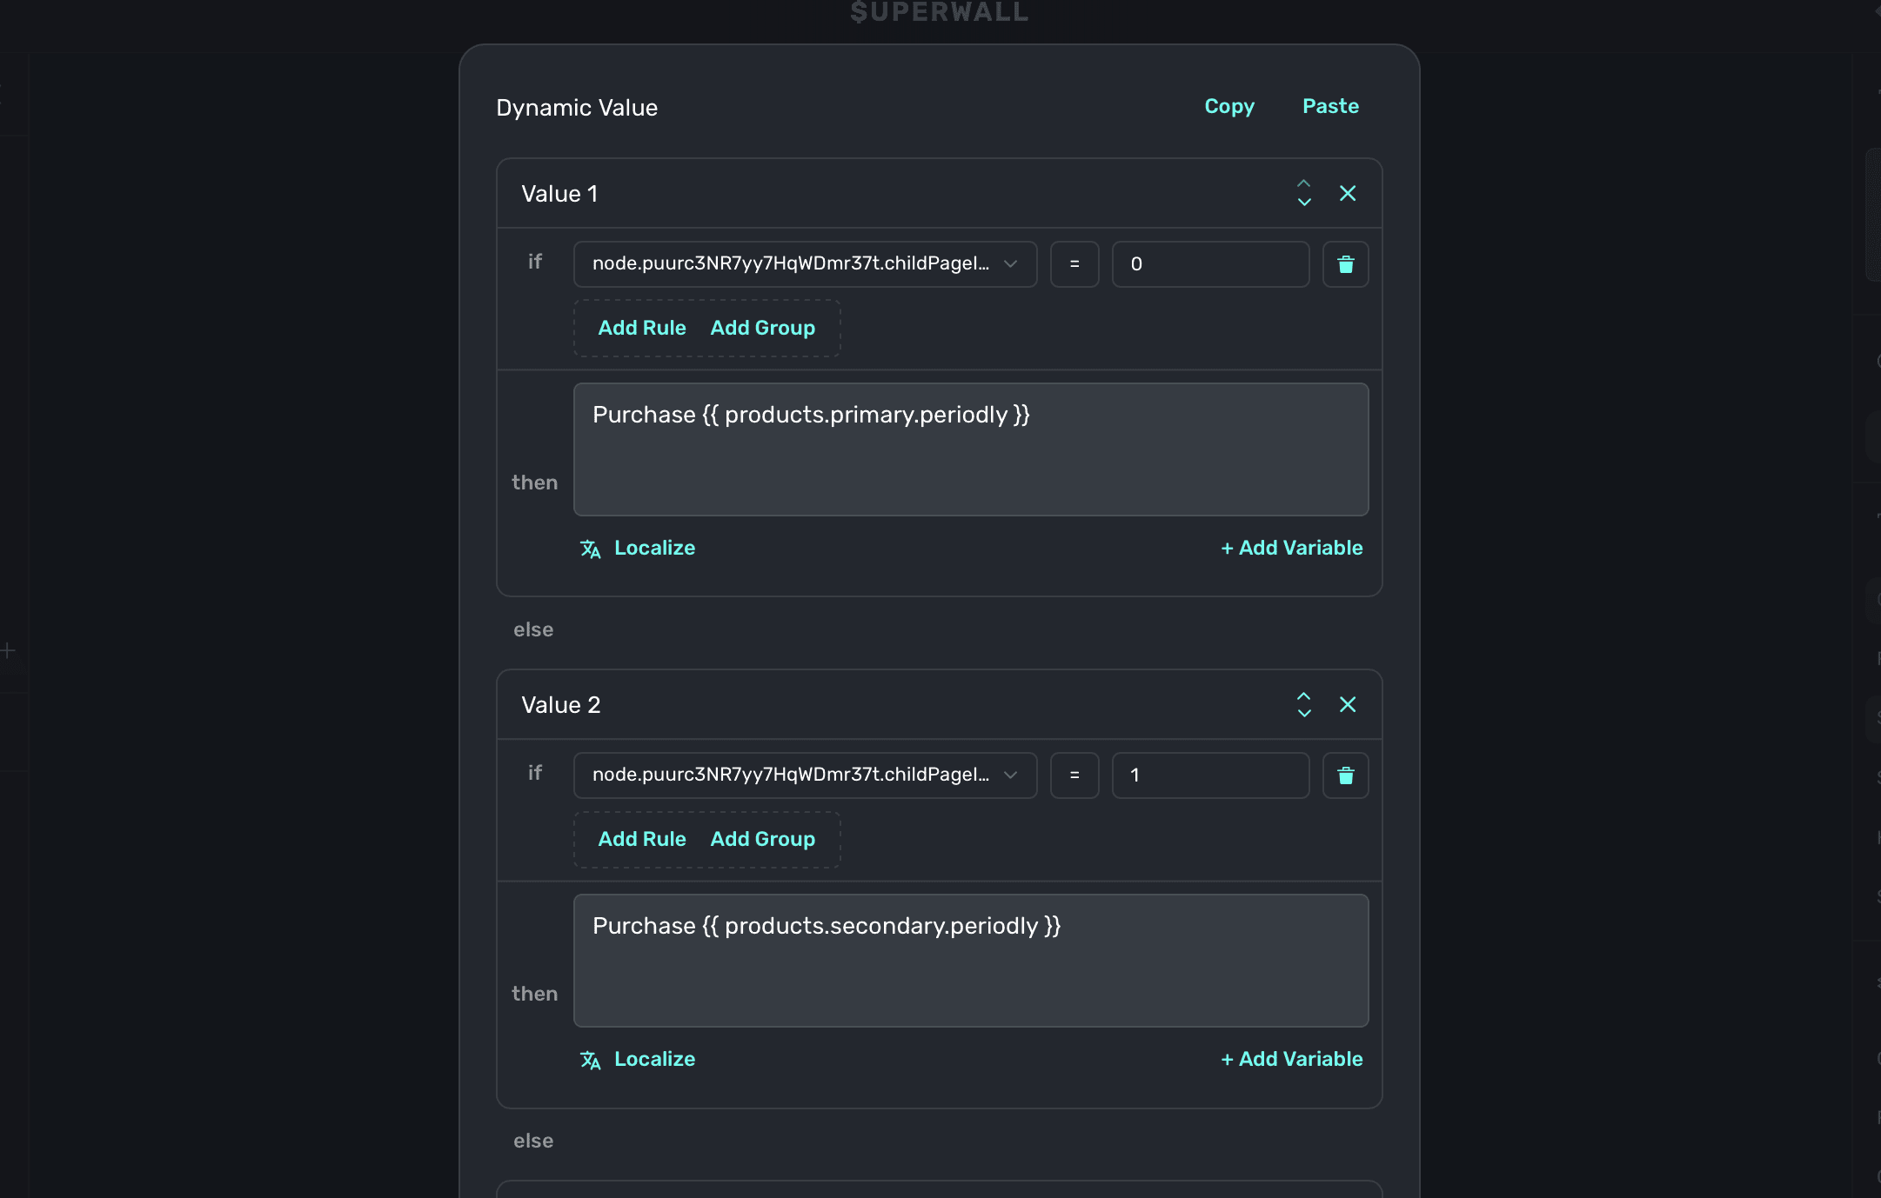This screenshot has height=1198, width=1881.
Task: Click Add Variable for Value 2
Action: pos(1291,1059)
